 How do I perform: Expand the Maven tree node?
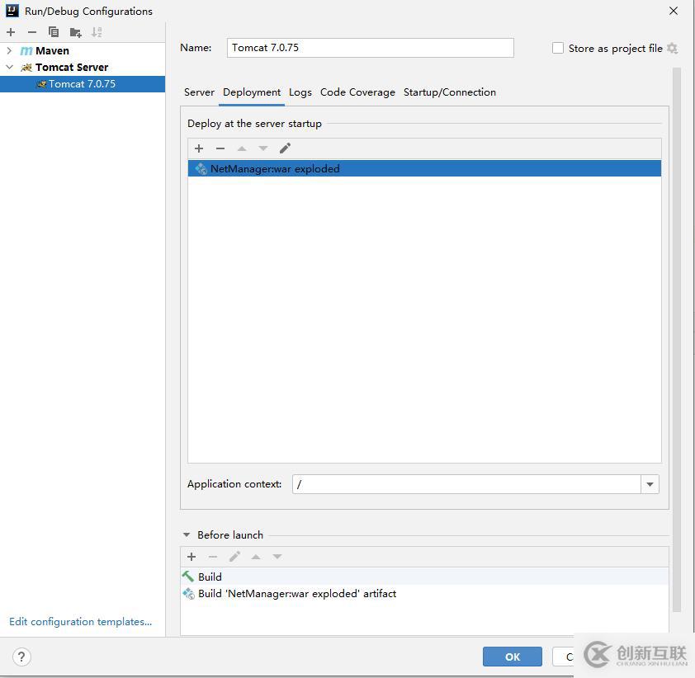(x=9, y=51)
